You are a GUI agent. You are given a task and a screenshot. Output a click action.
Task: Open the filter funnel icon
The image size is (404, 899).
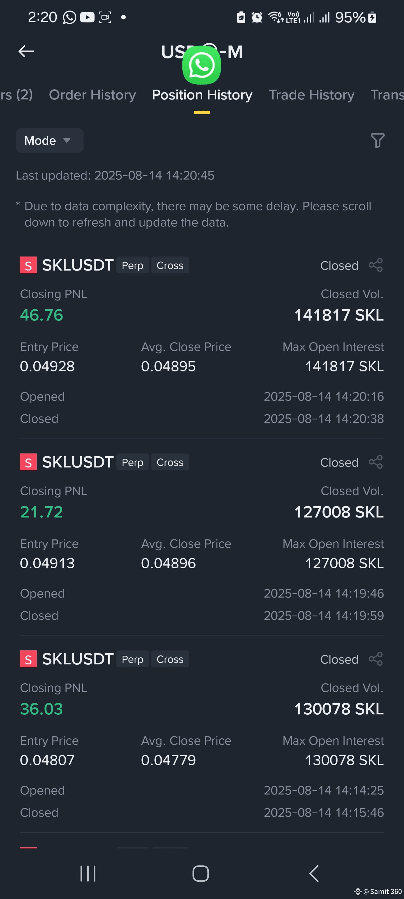pyautogui.click(x=378, y=140)
